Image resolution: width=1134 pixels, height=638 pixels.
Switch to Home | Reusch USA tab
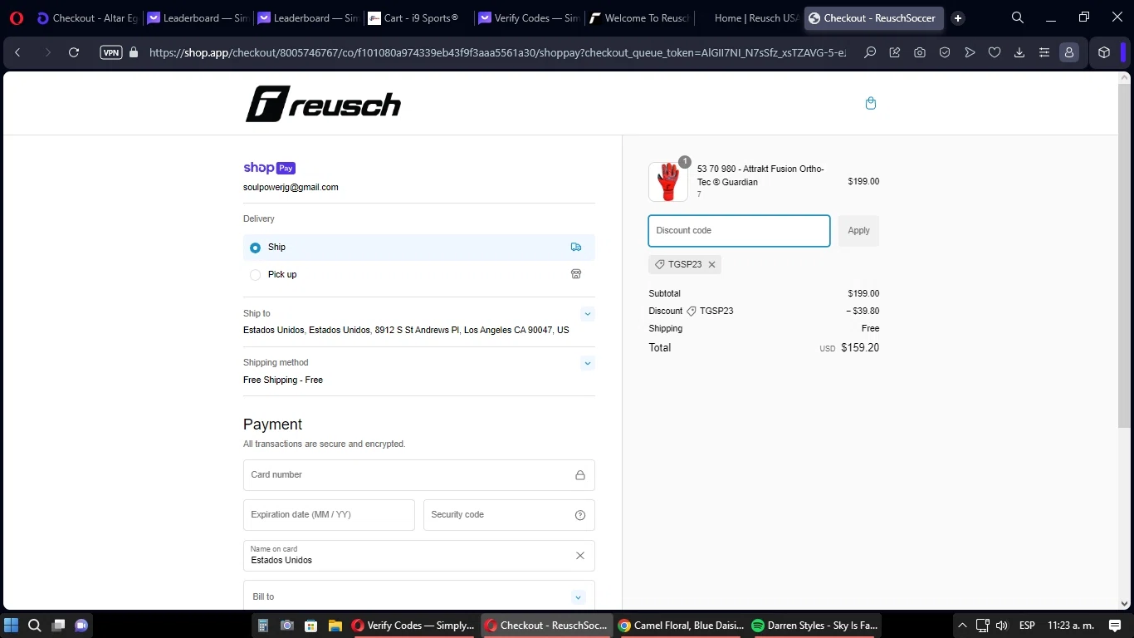coord(748,18)
